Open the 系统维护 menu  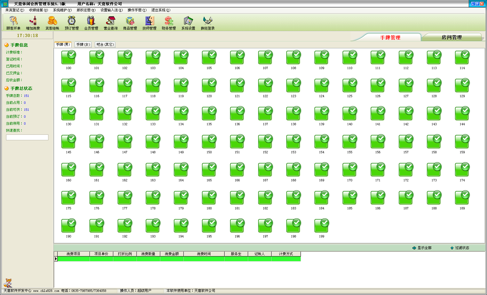coord(62,10)
